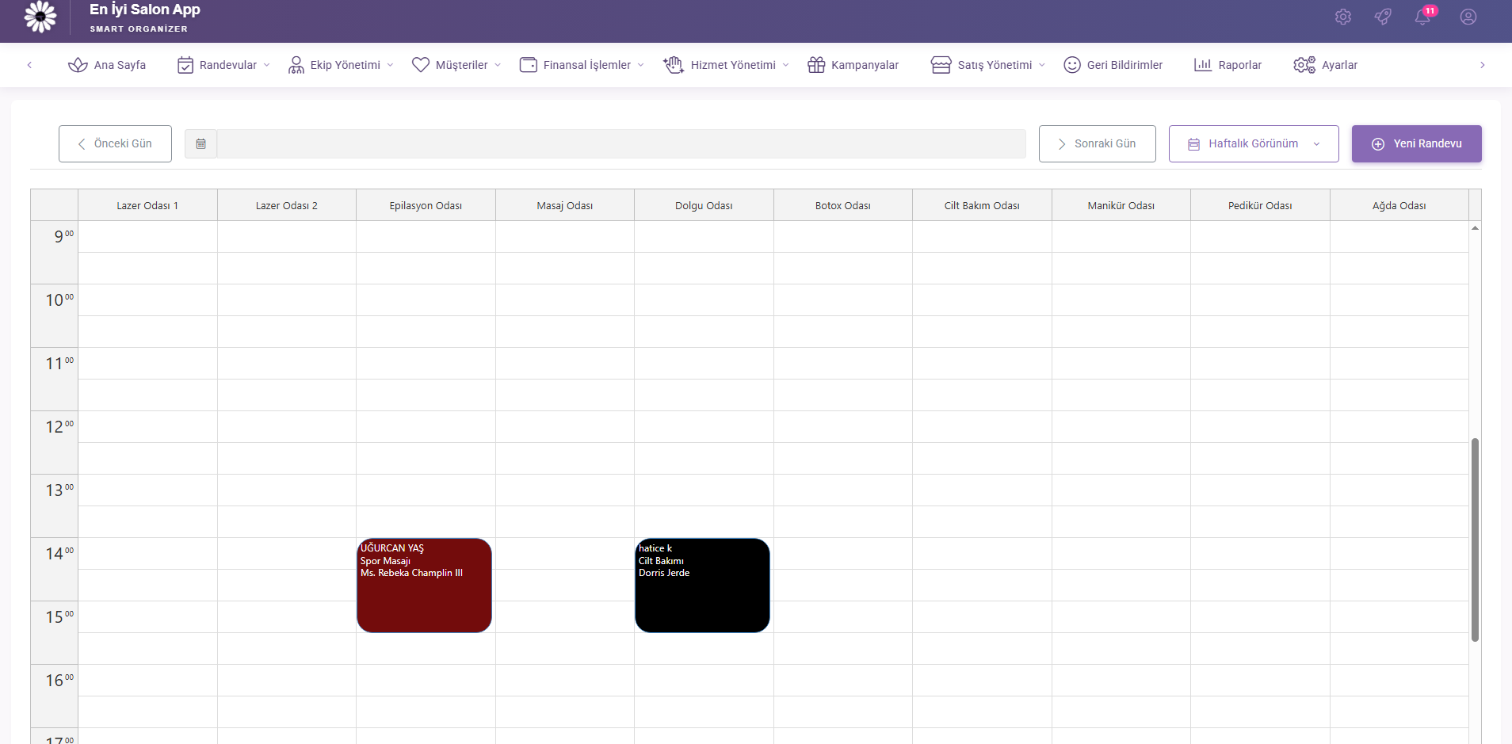Open the settings gear icon in header
The width and height of the screenshot is (1512, 744).
(1342, 17)
